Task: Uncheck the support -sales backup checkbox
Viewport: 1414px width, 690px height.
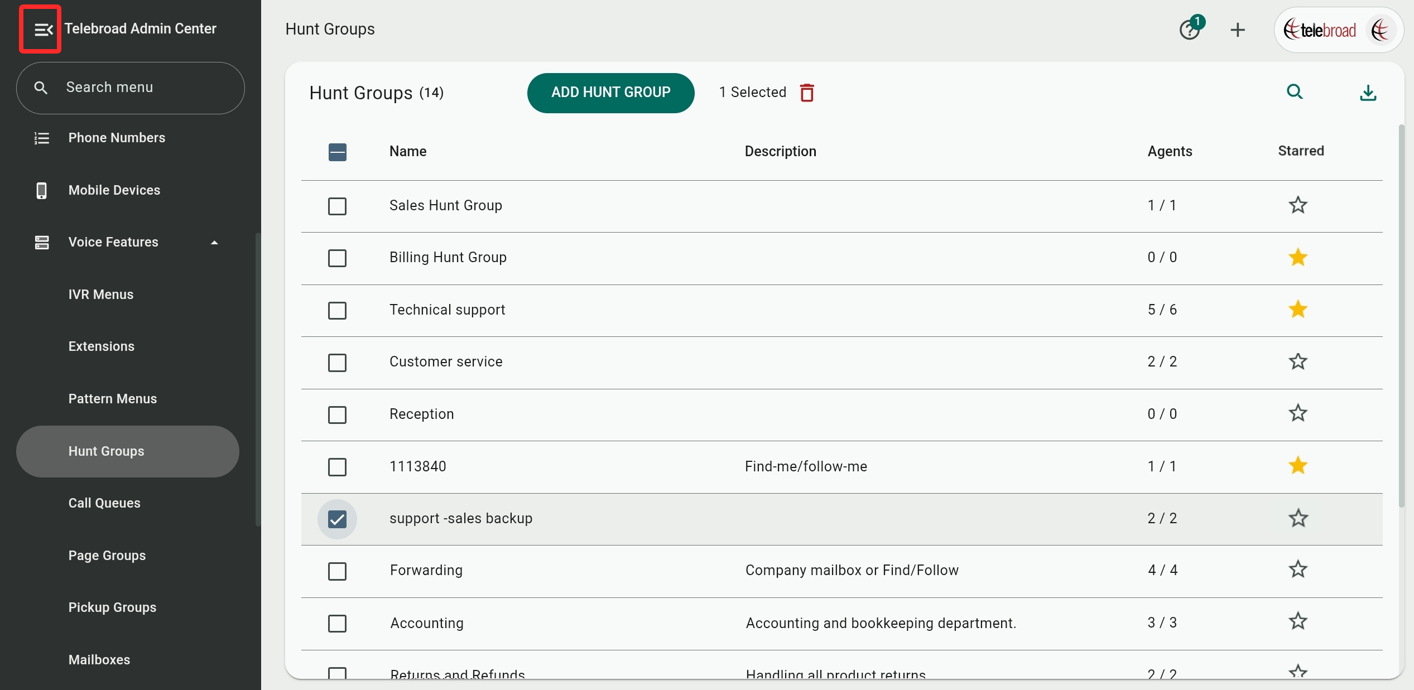Action: tap(337, 519)
